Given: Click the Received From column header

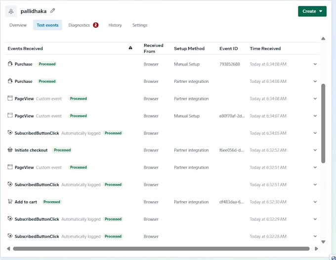Looking at the screenshot, I should [x=154, y=48].
